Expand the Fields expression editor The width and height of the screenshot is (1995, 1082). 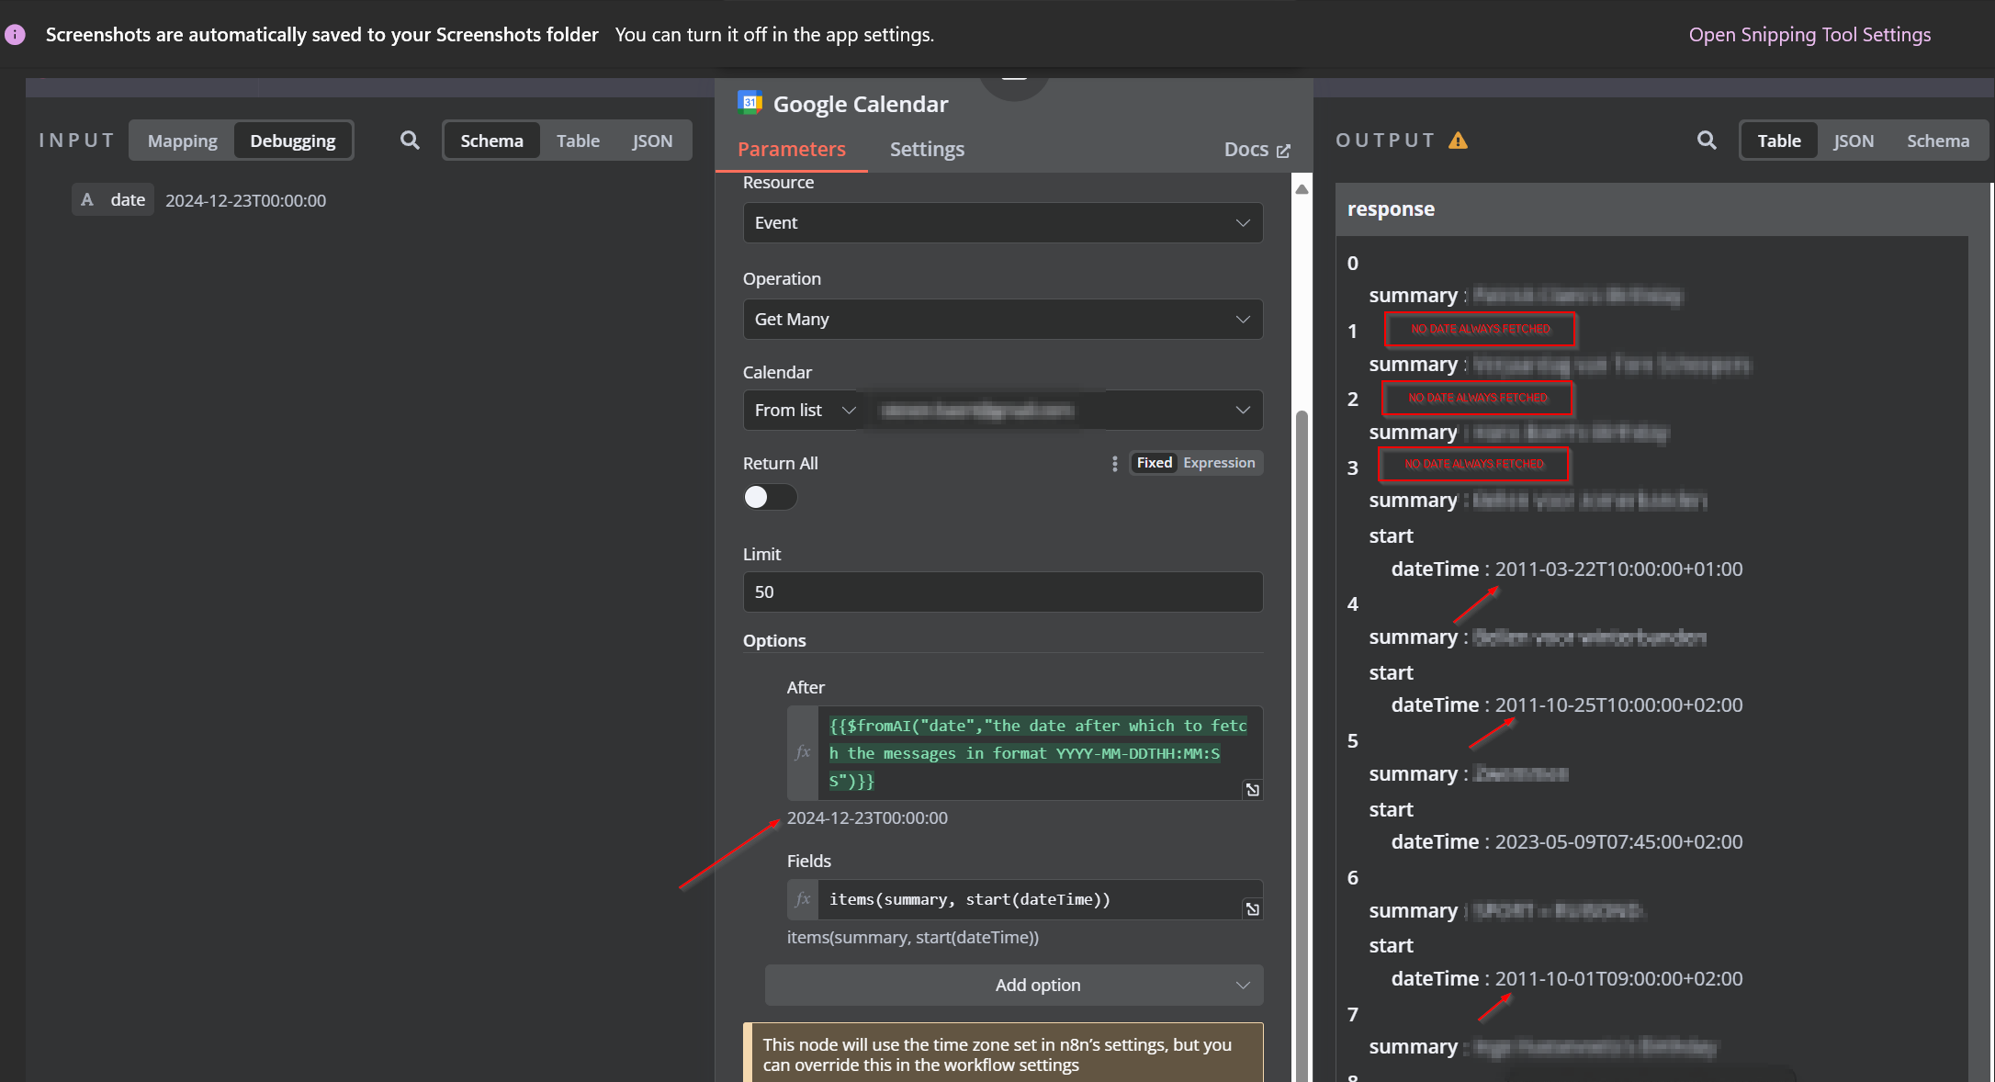[x=1252, y=909]
